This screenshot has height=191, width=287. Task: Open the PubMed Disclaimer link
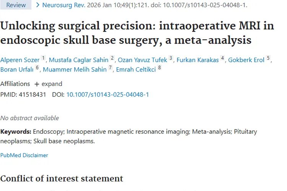coord(24,155)
